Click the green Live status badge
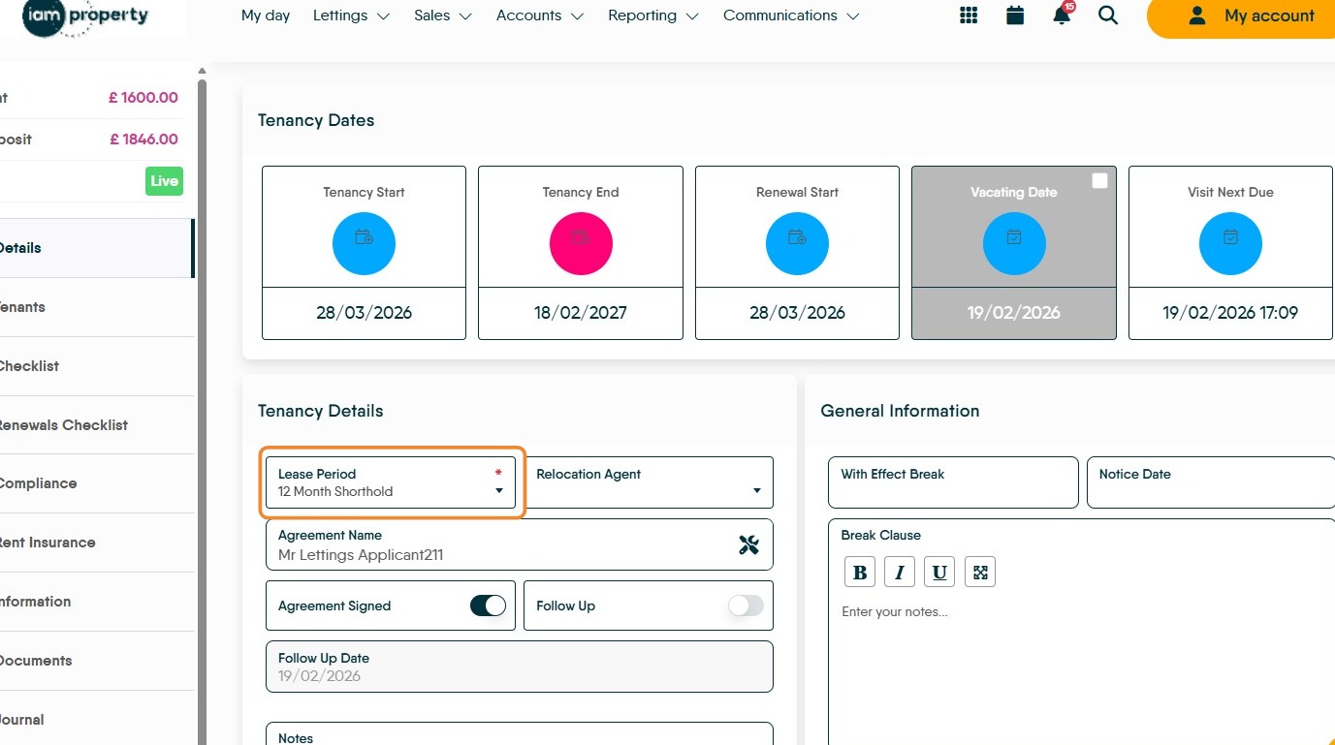The height and width of the screenshot is (745, 1335). click(165, 181)
